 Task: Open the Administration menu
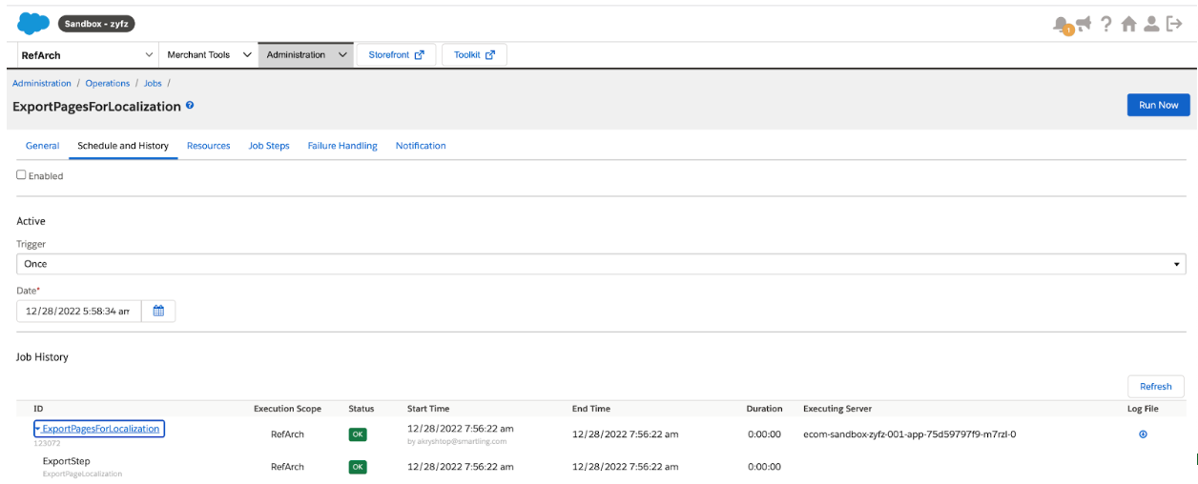pyautogui.click(x=305, y=55)
